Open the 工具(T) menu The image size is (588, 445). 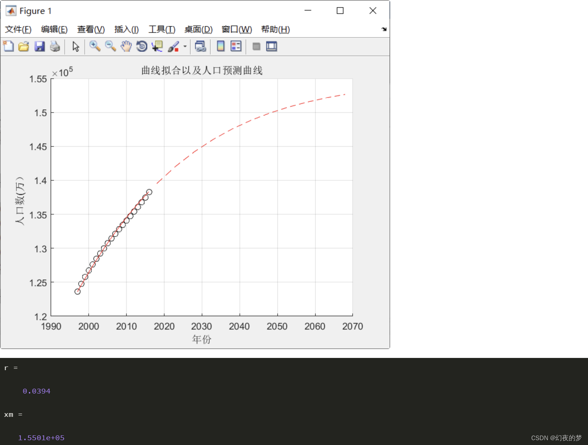pos(162,29)
